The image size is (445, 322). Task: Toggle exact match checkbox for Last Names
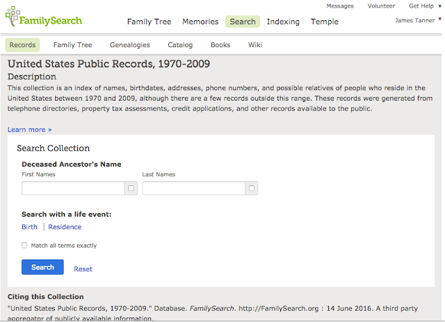[252, 188]
